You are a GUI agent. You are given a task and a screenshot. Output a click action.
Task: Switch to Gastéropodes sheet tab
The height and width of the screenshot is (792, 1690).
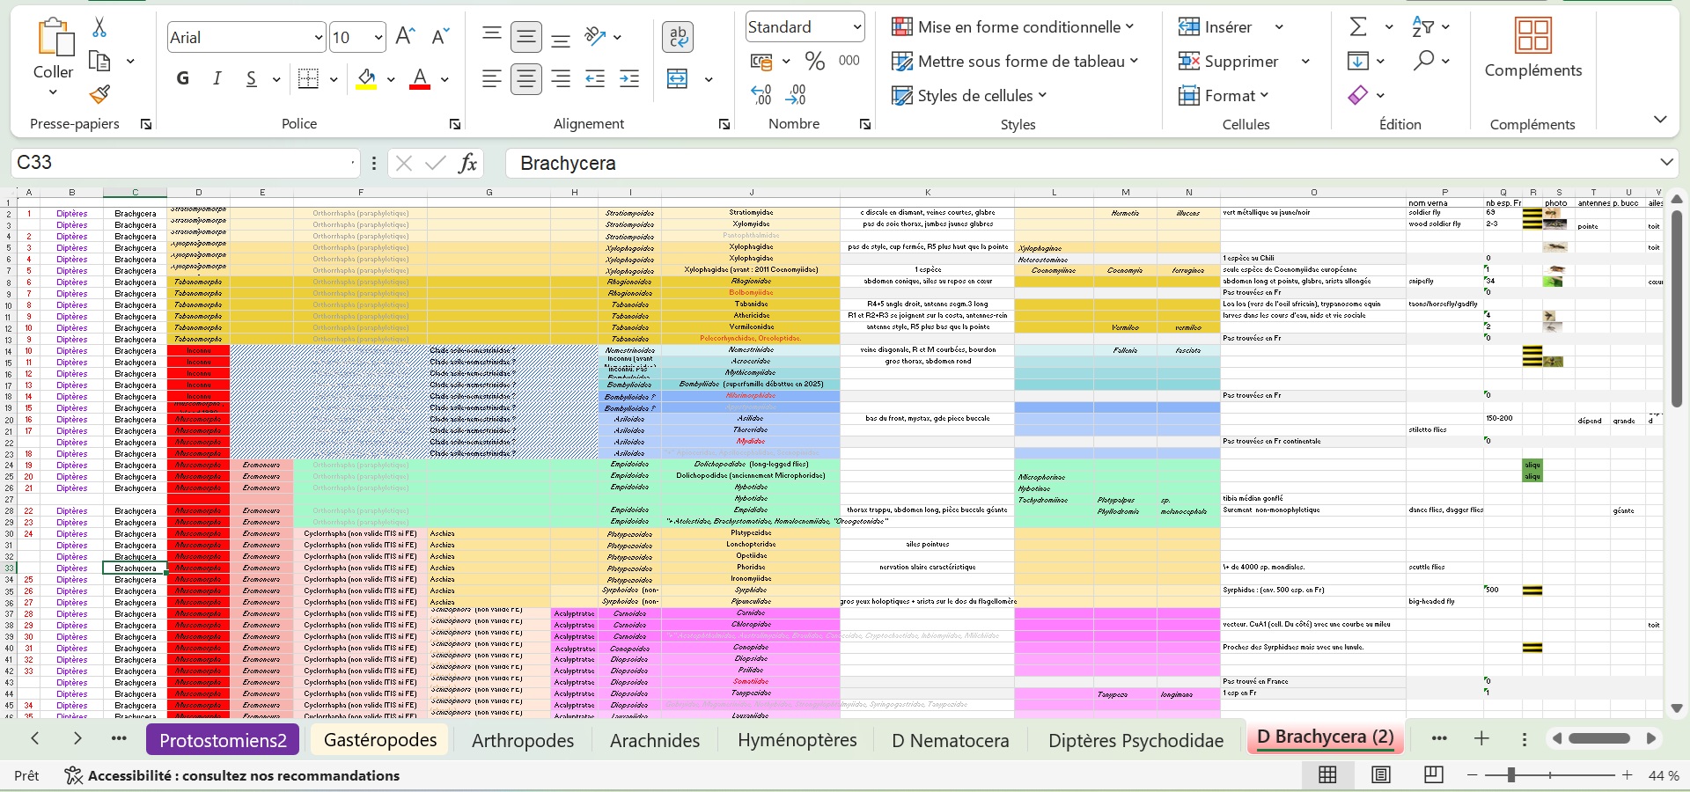tap(380, 740)
